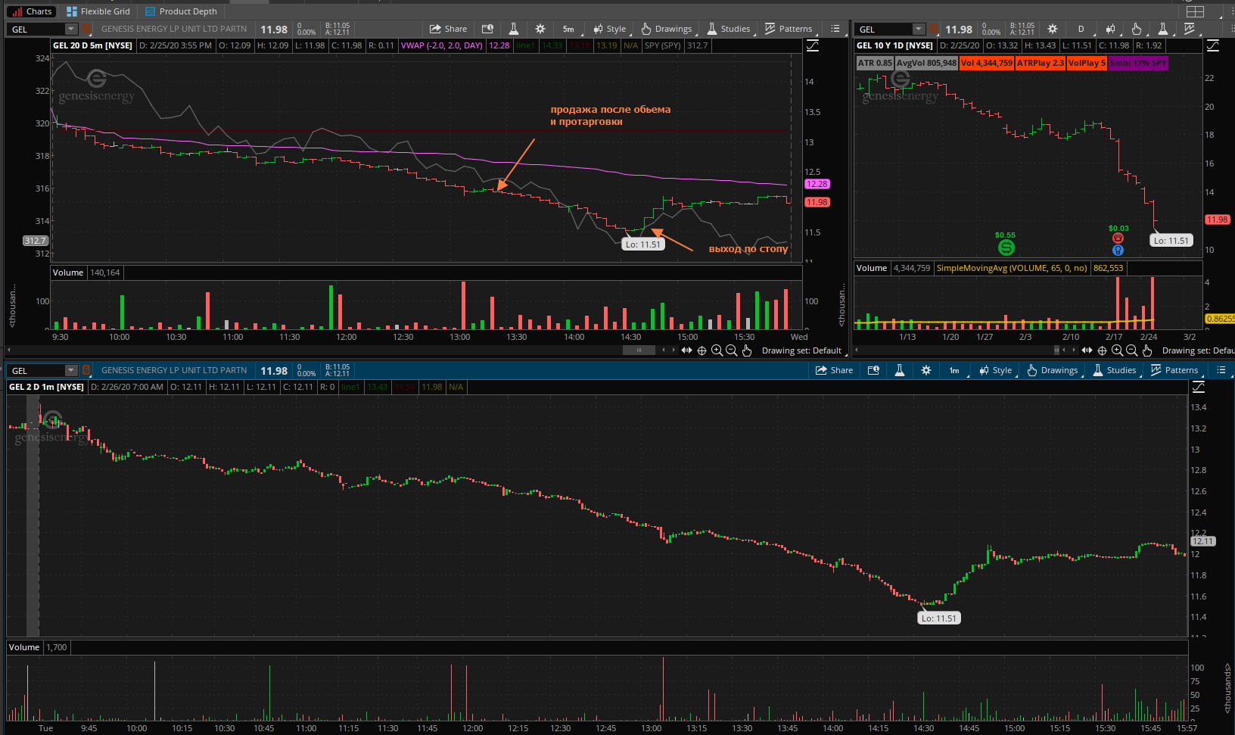Viewport: 1235px width, 735px height.
Task: Click the blue lightbulb event marker on daily chart
Action: click(1118, 250)
